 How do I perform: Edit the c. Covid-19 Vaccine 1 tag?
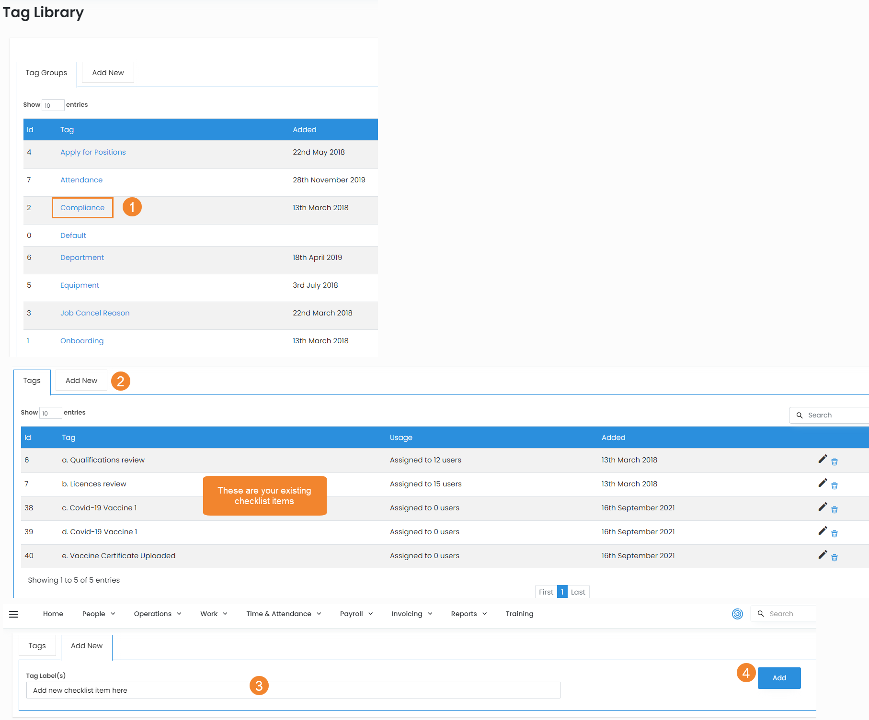click(823, 507)
